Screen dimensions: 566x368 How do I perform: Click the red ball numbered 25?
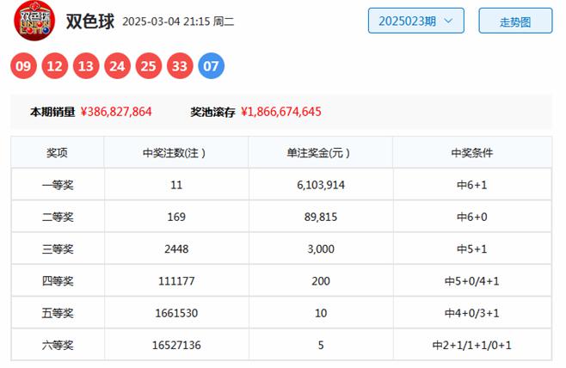point(149,65)
